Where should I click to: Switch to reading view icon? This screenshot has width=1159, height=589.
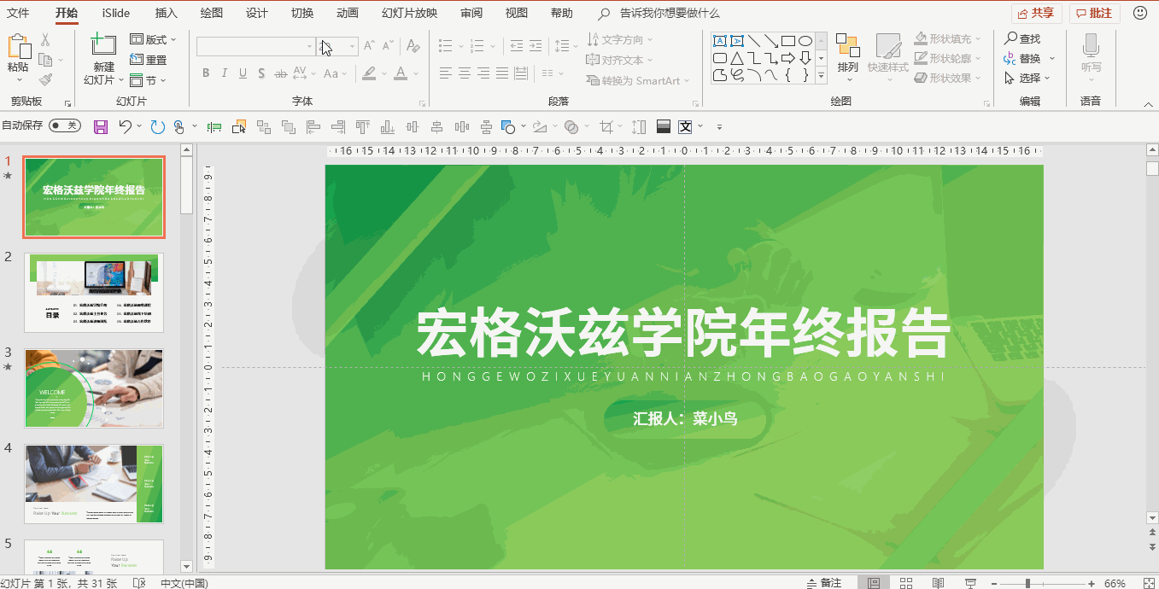pos(939,583)
